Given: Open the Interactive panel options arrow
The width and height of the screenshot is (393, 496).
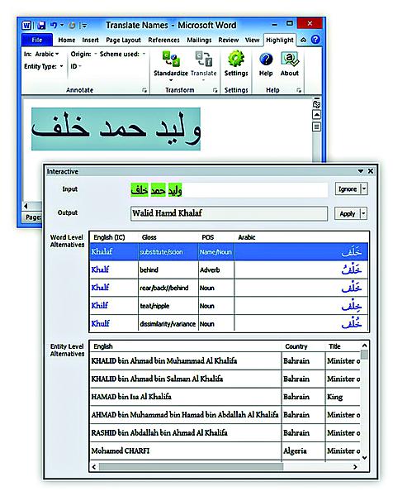Looking at the screenshot, I should click(x=361, y=171).
